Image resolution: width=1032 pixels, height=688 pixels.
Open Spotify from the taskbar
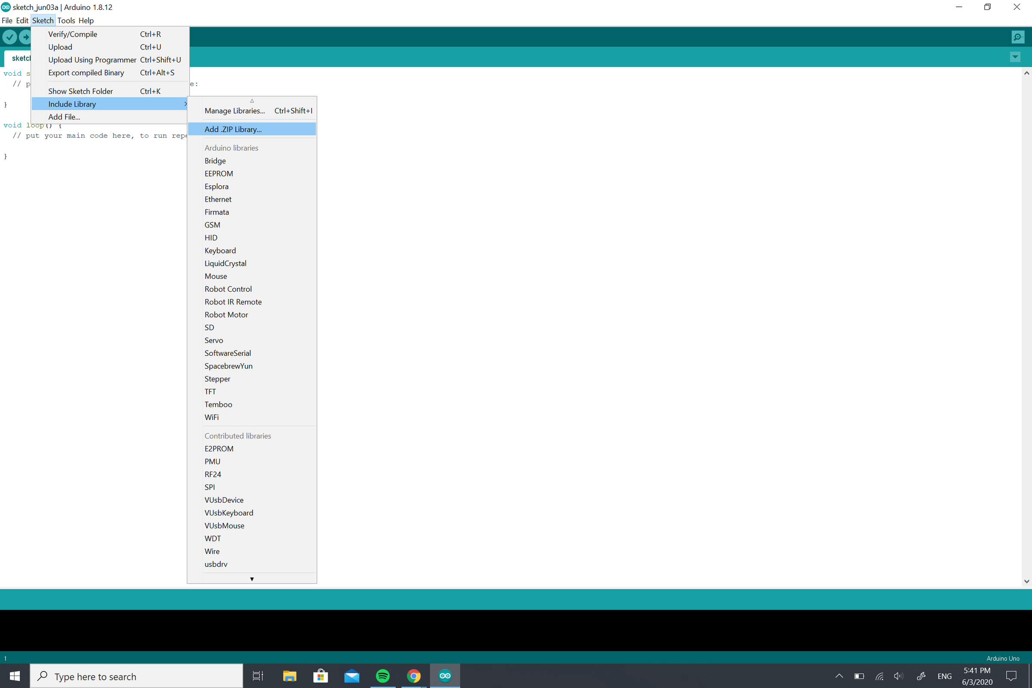coord(383,676)
